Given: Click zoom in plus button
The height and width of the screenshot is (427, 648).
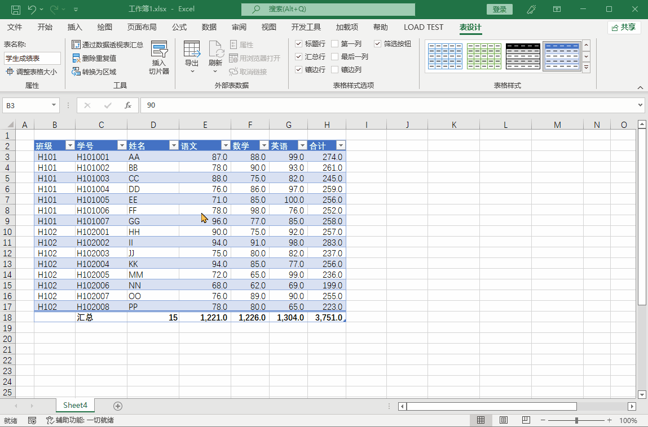Looking at the screenshot, I should 610,420.
